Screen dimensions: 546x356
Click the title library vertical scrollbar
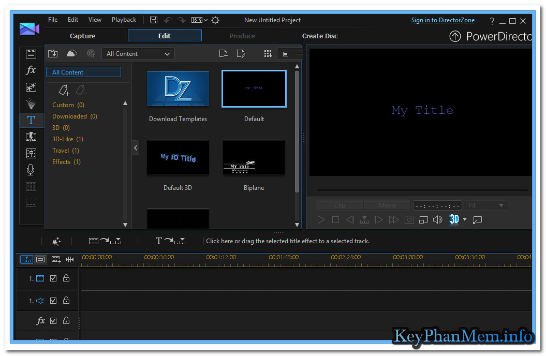pos(297,131)
